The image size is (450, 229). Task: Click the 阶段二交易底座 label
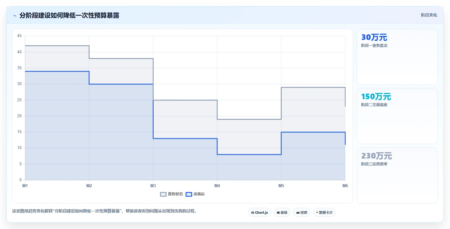point(374,105)
